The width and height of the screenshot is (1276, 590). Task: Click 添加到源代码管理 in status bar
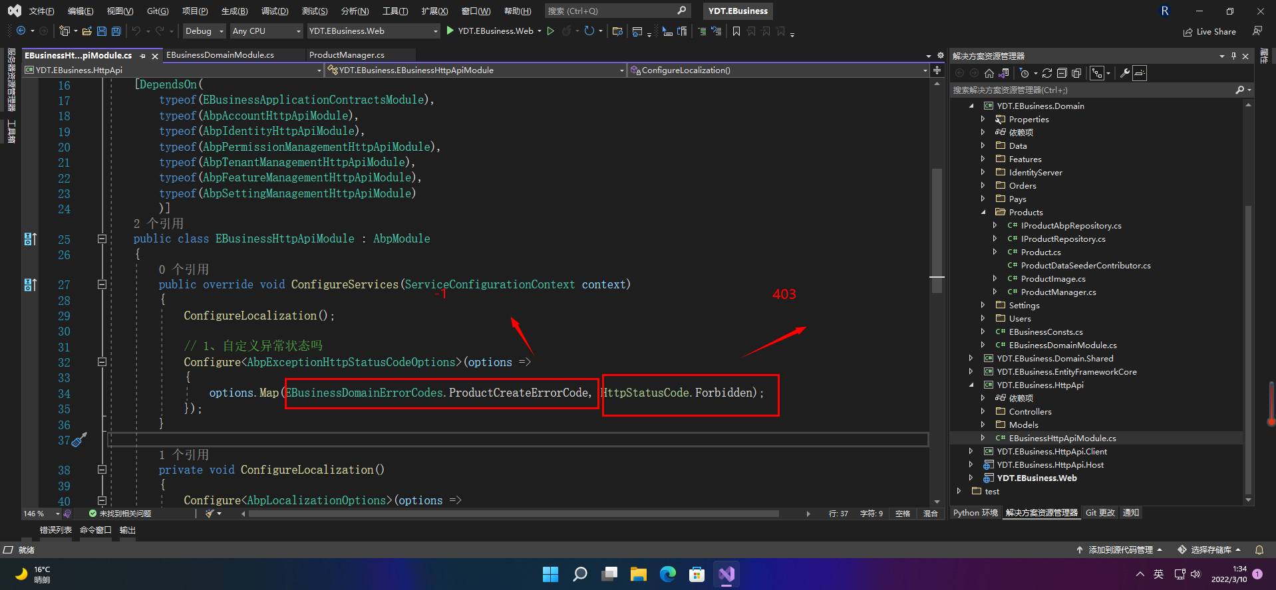click(x=1120, y=550)
